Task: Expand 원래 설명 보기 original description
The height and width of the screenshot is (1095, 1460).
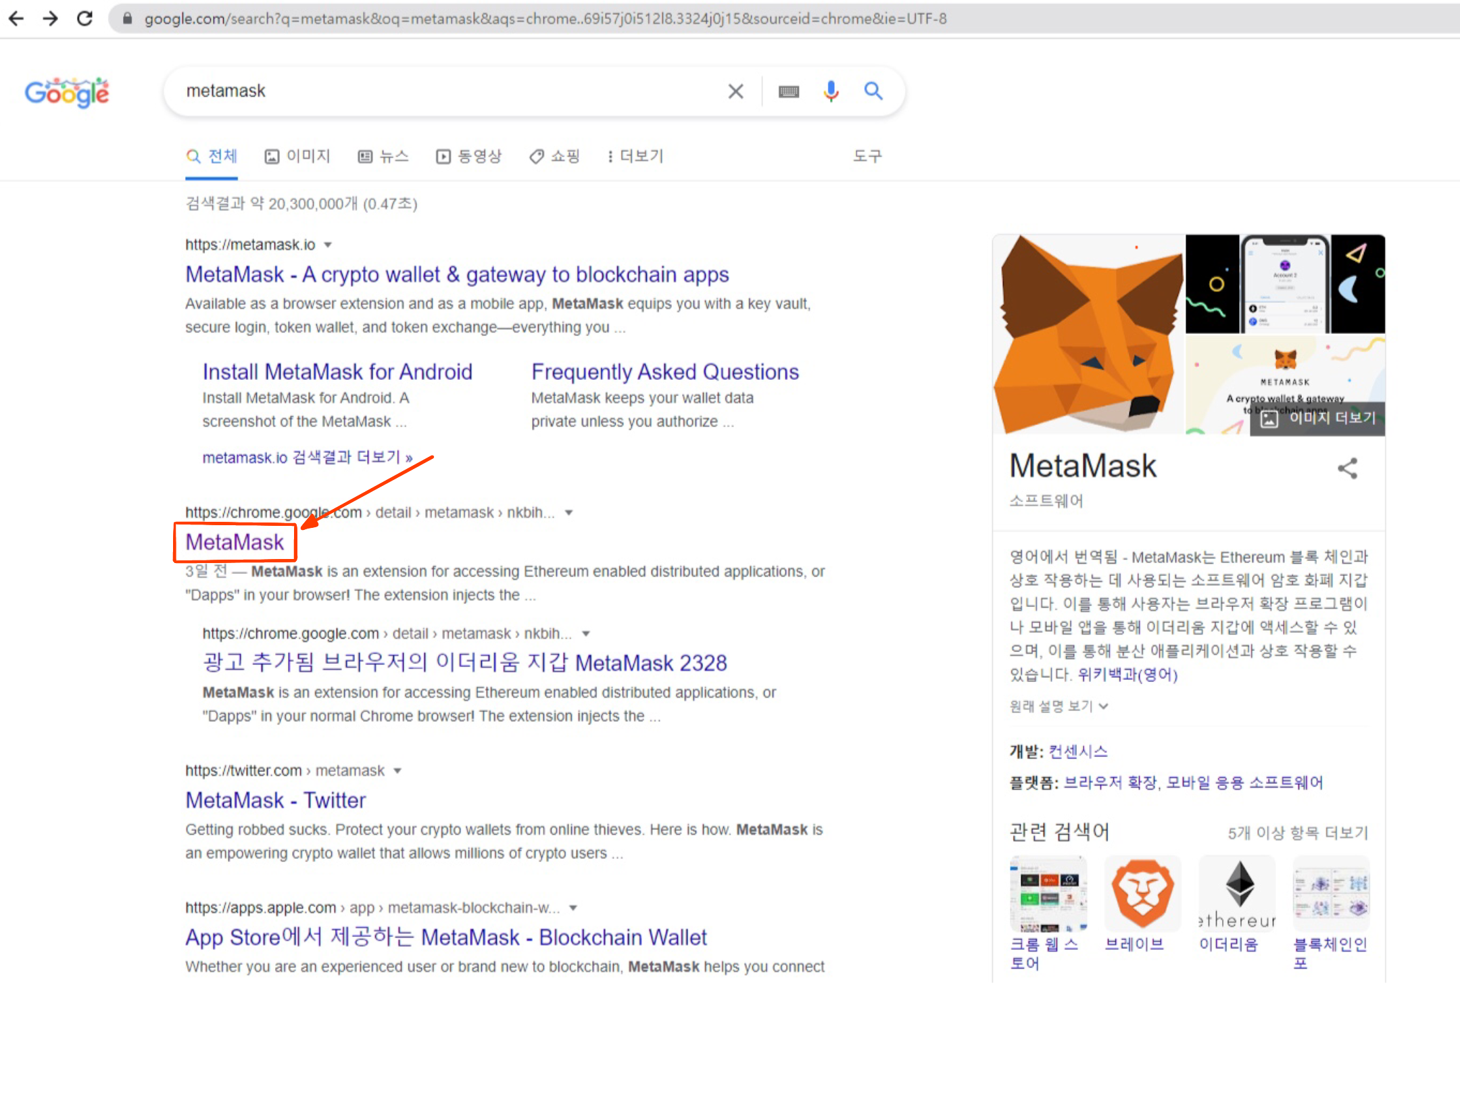Action: click(1058, 706)
